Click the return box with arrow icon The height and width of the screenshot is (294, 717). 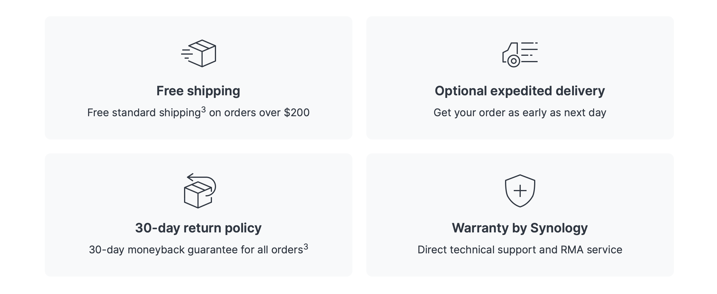point(200,191)
